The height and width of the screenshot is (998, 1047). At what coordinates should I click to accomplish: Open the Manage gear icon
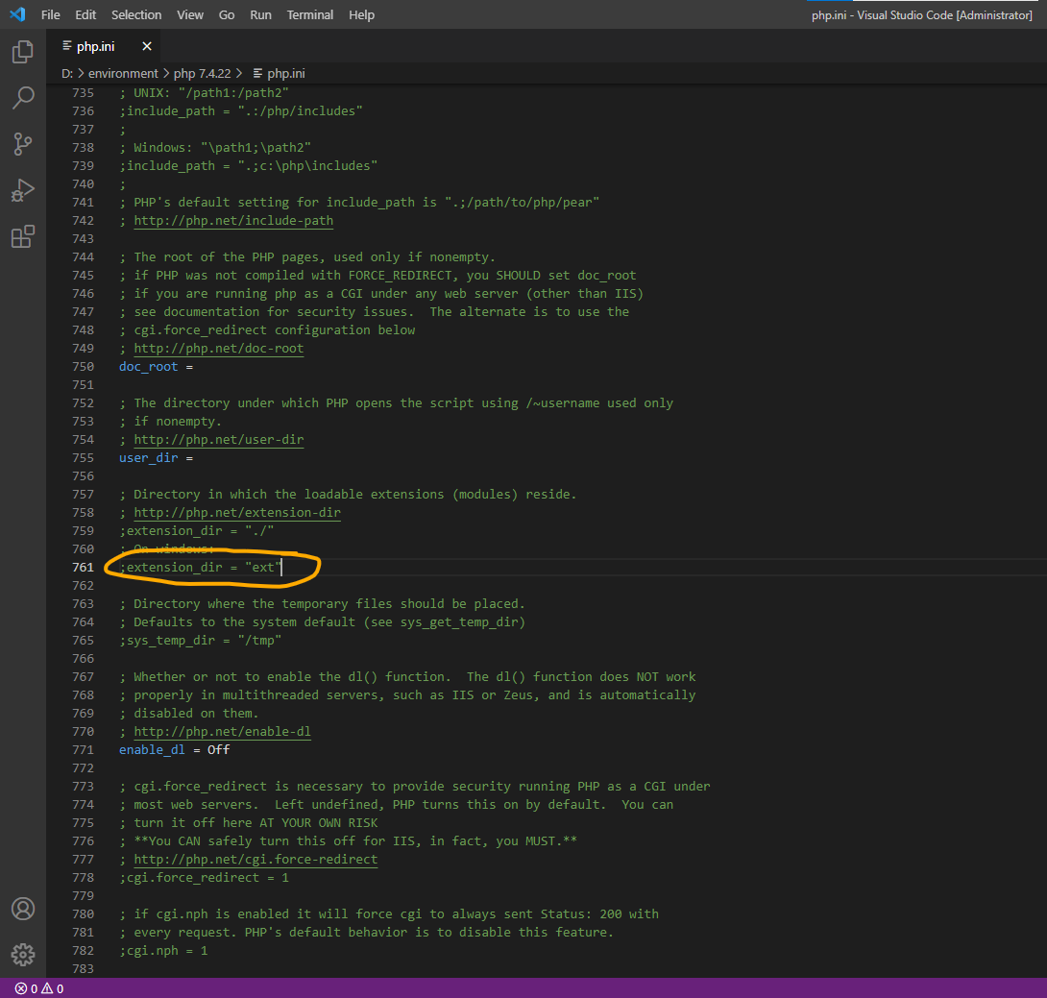tap(23, 955)
